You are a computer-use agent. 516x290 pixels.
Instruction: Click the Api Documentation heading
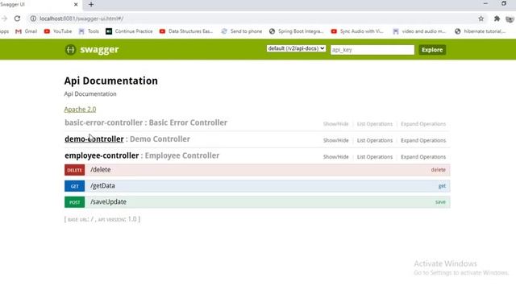coord(111,81)
